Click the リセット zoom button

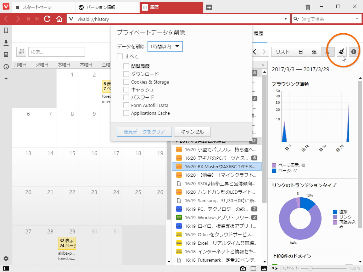click(x=291, y=268)
